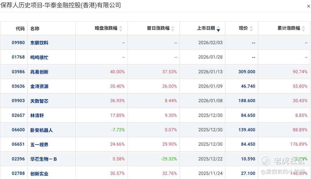Close the 保荐人历史项目 dialog
Screen dimensions: 311x179
click(308, 6)
